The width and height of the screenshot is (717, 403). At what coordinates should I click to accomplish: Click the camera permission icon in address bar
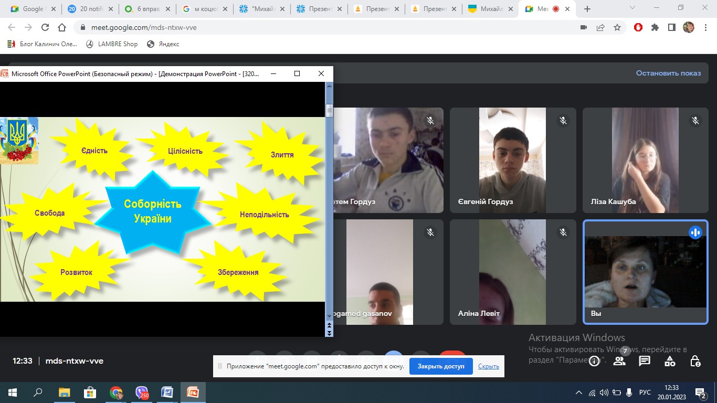pos(584,27)
